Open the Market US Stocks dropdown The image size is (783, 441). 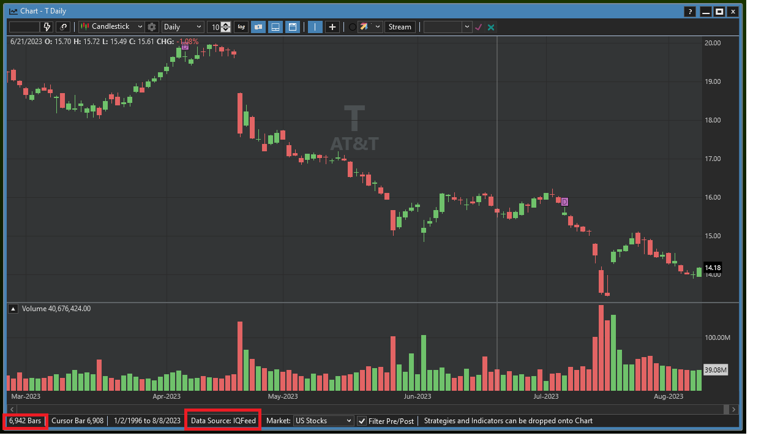tap(323, 421)
